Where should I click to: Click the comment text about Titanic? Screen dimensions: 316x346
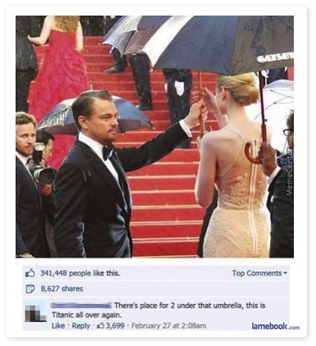click(x=159, y=310)
